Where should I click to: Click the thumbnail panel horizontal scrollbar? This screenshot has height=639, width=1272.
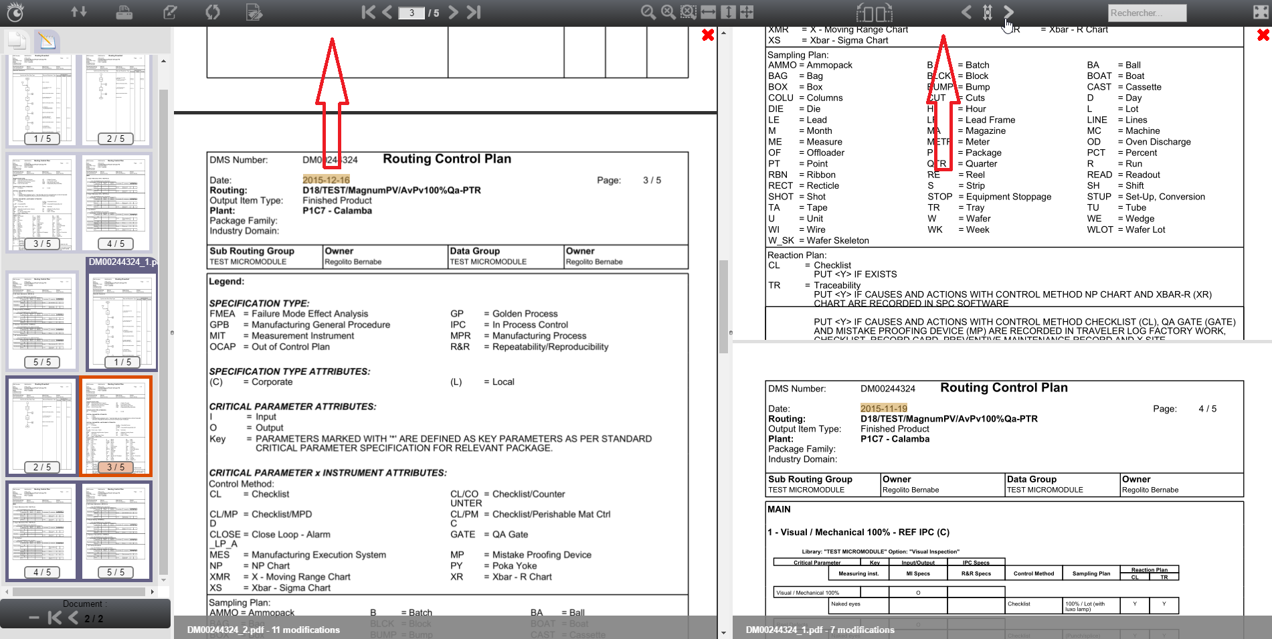tap(79, 591)
